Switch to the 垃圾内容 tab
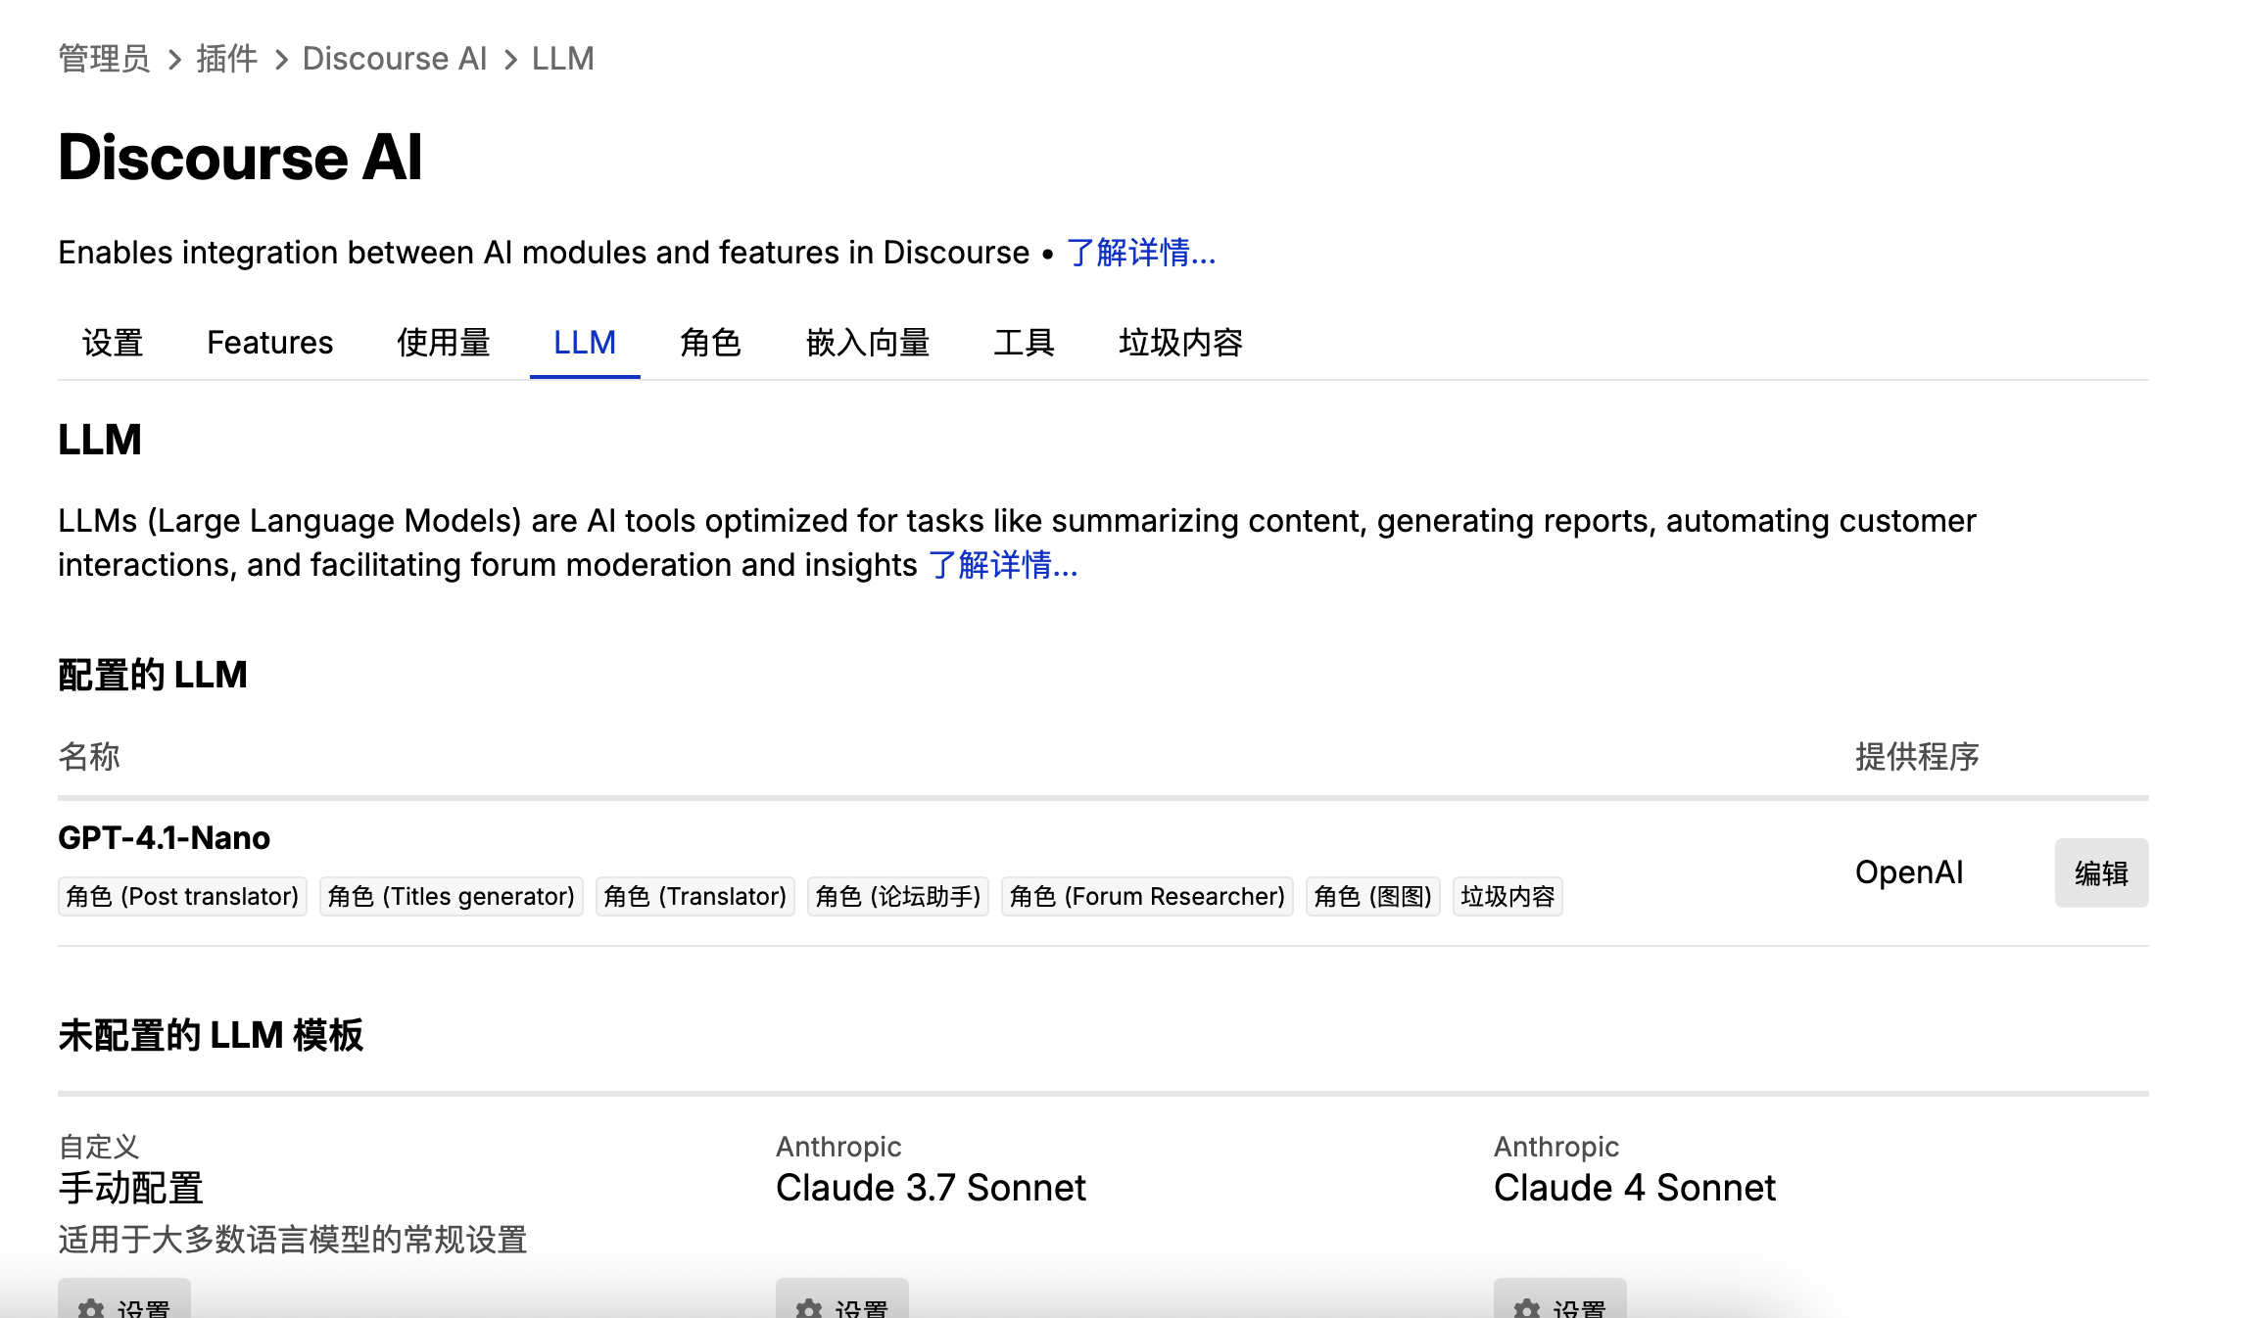 [1180, 343]
